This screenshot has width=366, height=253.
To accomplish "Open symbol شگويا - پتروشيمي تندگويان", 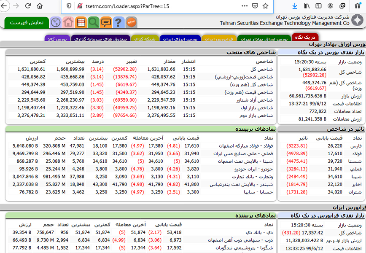I will 244,248.
